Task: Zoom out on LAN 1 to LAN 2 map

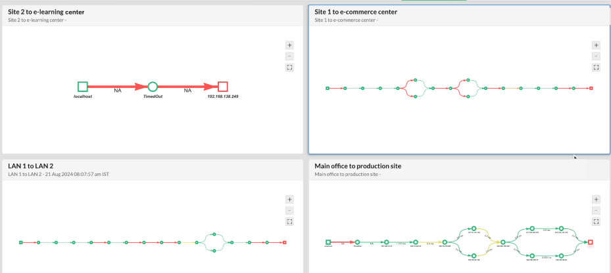Action: (289, 210)
